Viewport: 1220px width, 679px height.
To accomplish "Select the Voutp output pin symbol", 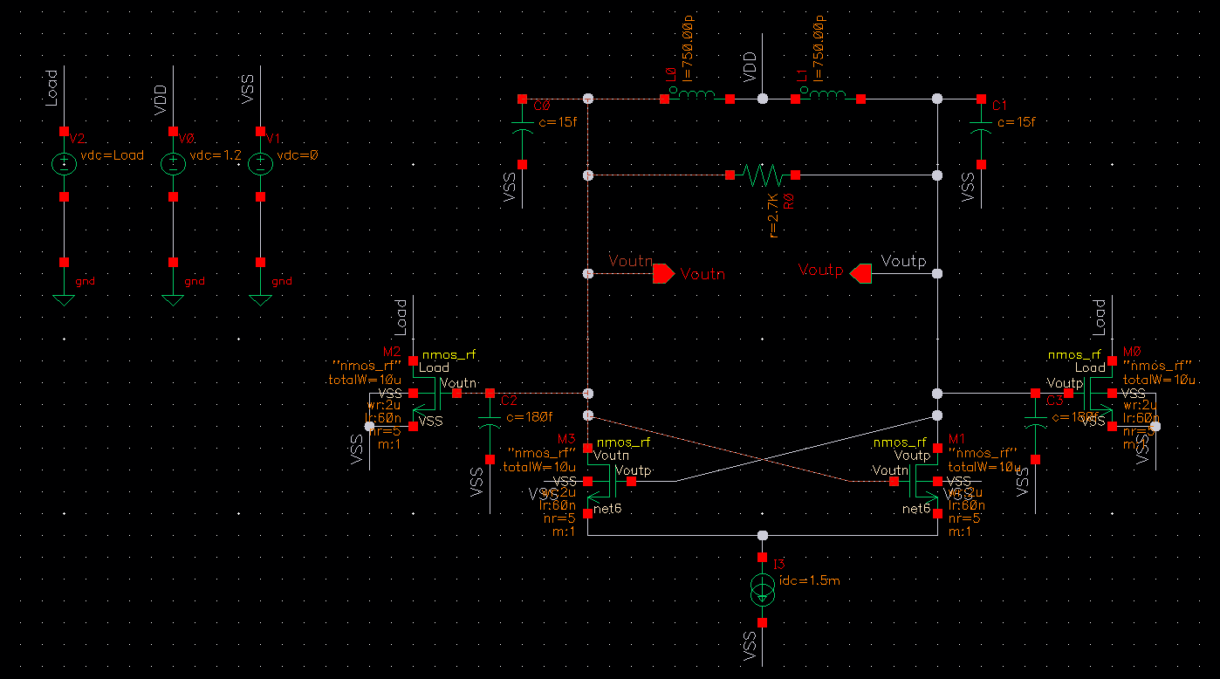I will [x=862, y=271].
